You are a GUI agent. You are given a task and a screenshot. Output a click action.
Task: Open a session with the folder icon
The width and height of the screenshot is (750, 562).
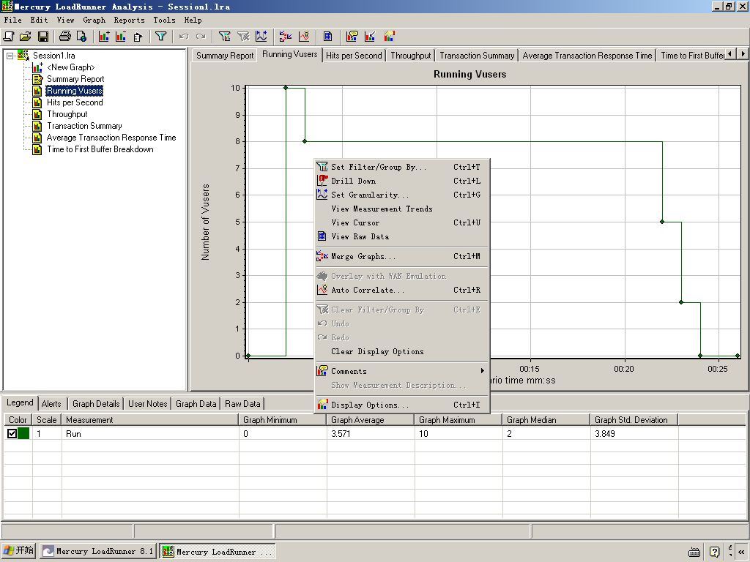[26, 37]
